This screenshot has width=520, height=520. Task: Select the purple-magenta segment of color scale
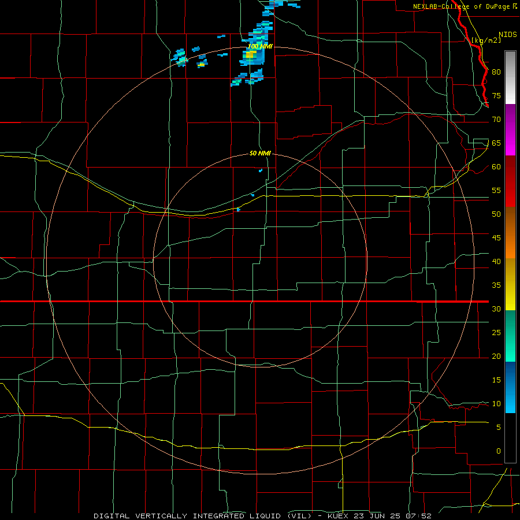tap(510, 129)
